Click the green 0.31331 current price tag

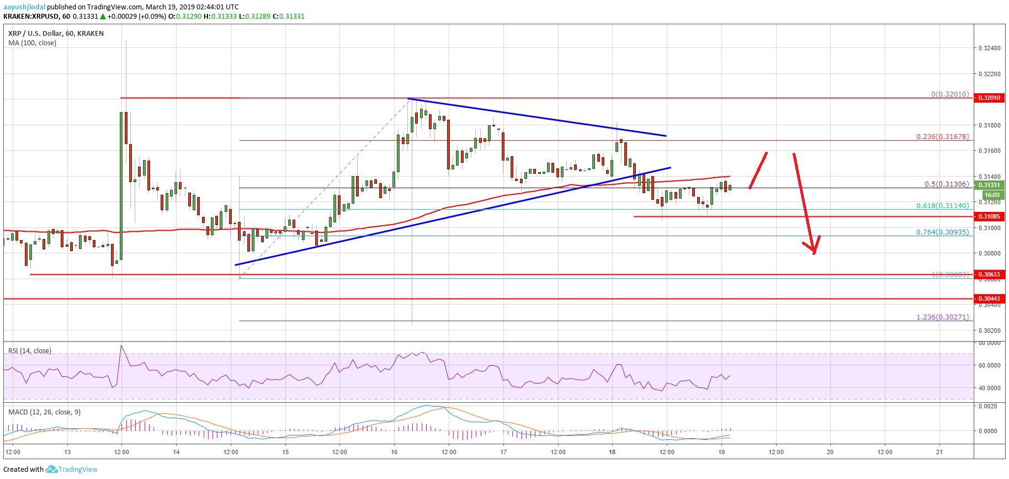990,185
